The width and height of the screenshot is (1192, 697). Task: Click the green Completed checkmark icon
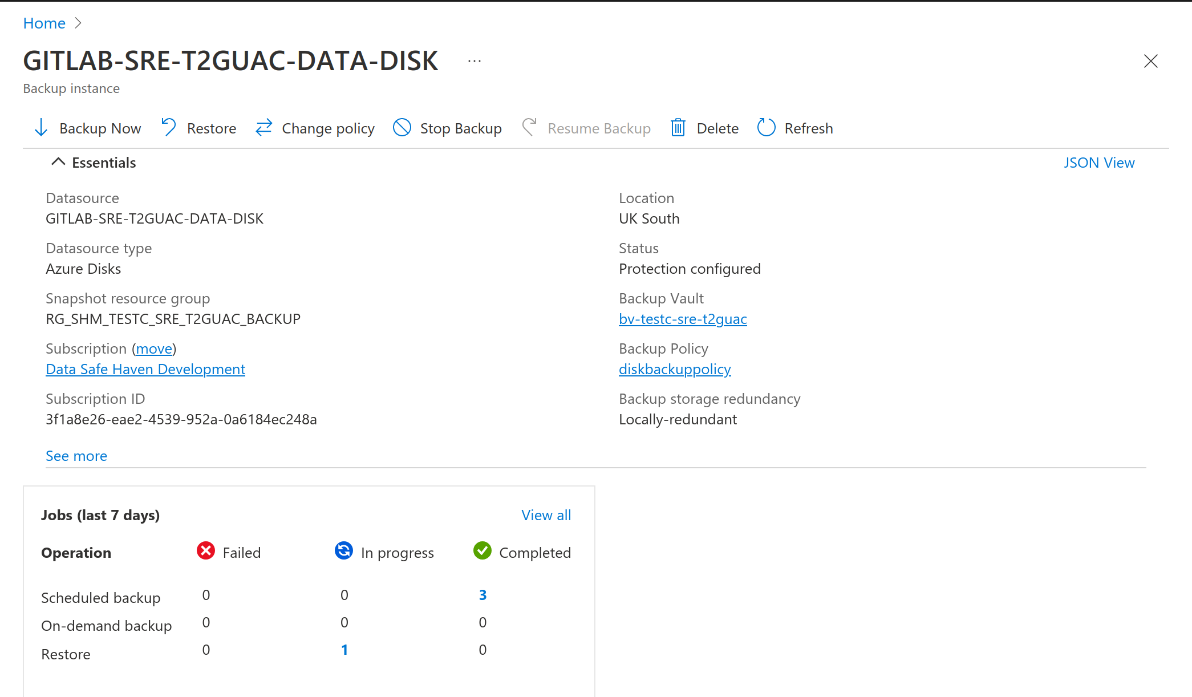(483, 550)
